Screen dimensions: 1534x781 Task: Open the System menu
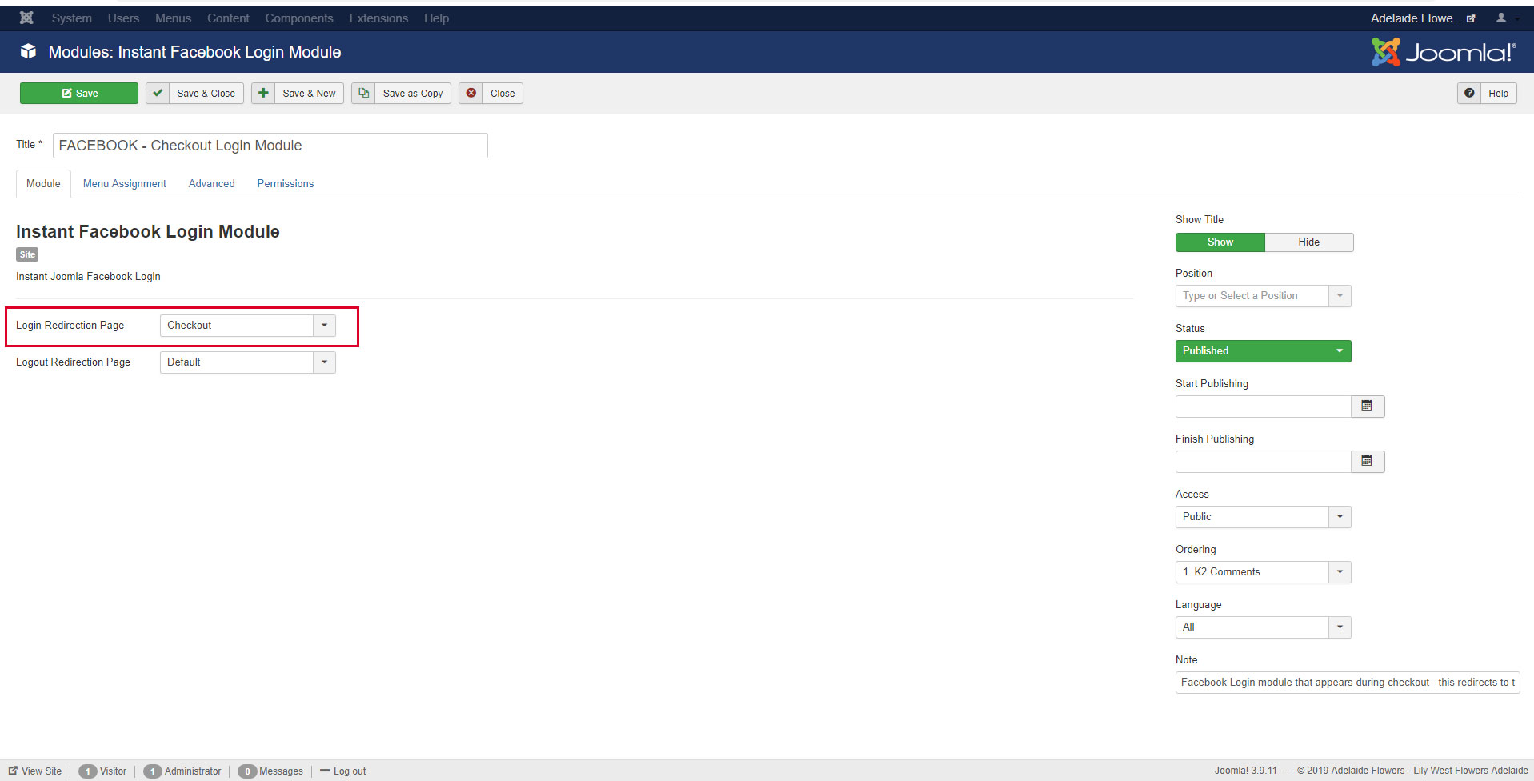(72, 18)
